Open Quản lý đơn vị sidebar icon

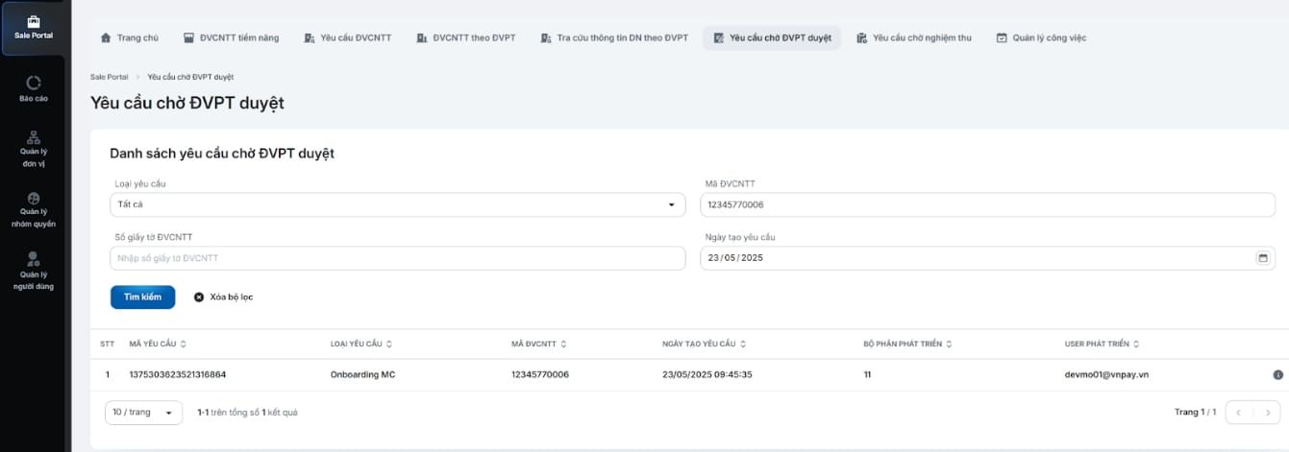pyautogui.click(x=34, y=148)
